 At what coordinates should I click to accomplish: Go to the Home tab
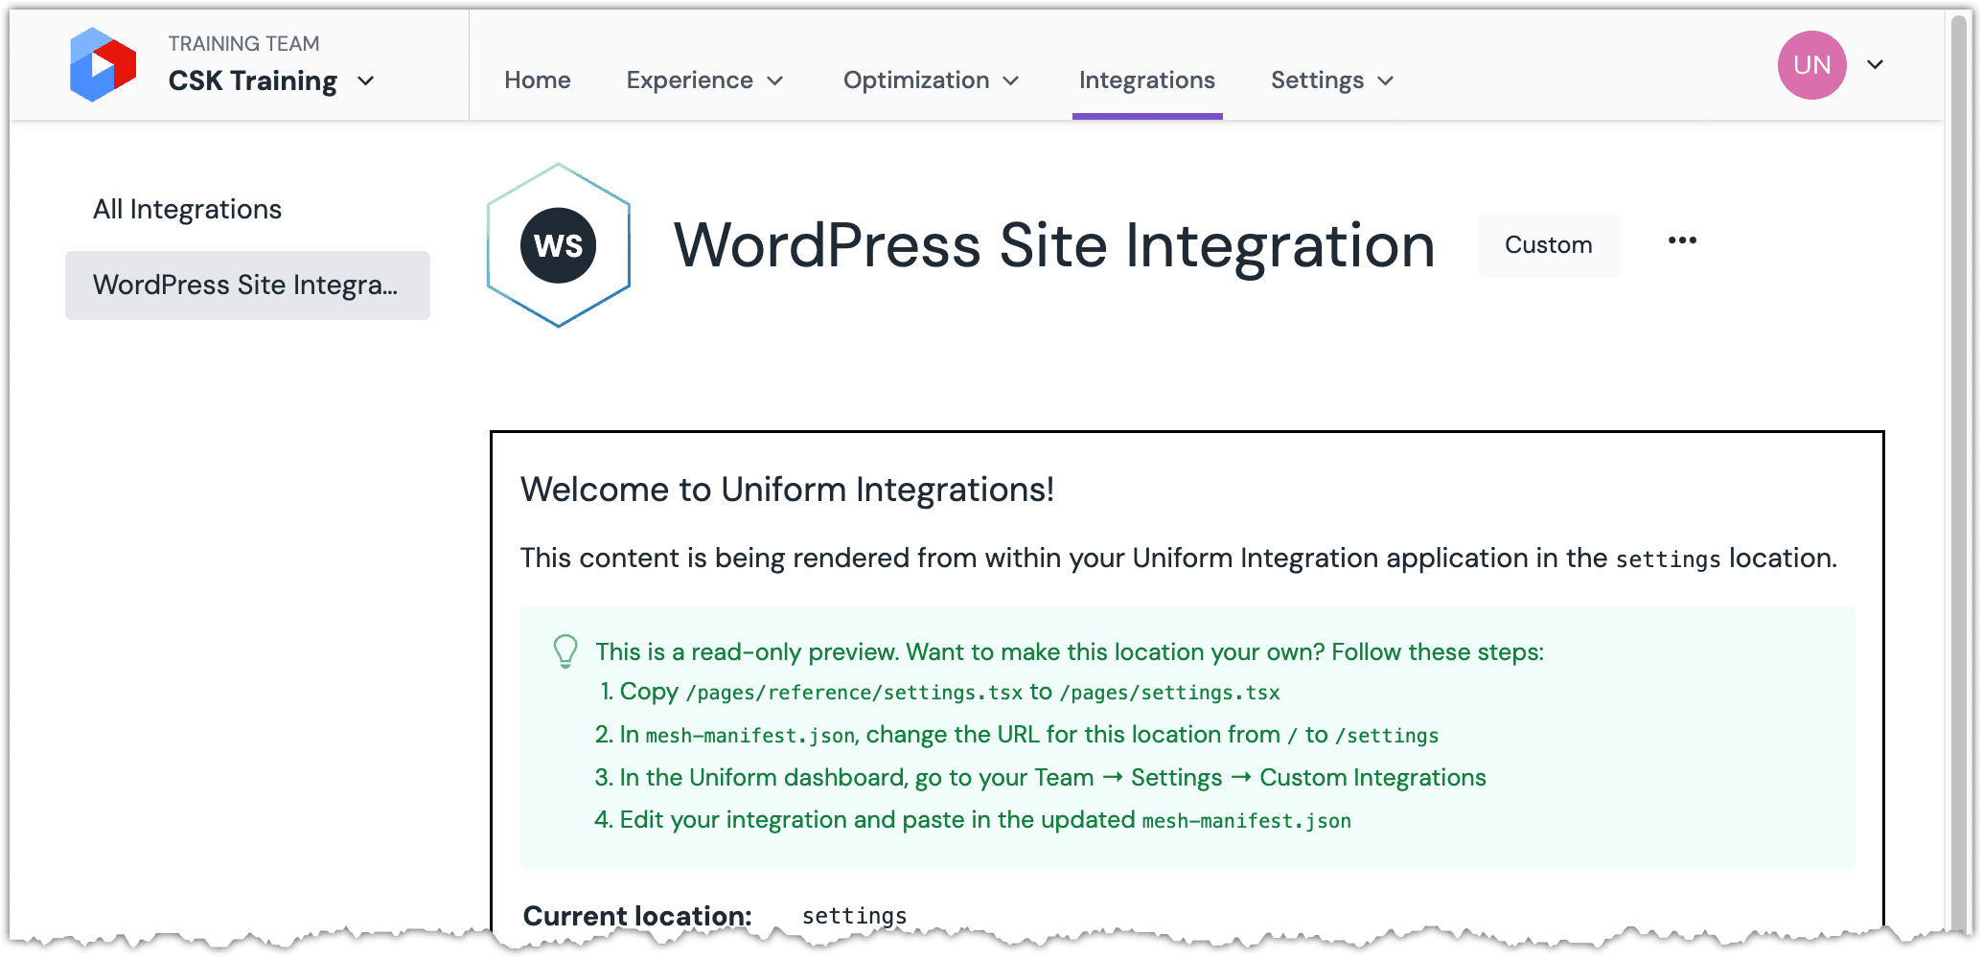538,80
